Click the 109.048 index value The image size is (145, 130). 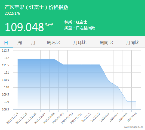click(24, 27)
